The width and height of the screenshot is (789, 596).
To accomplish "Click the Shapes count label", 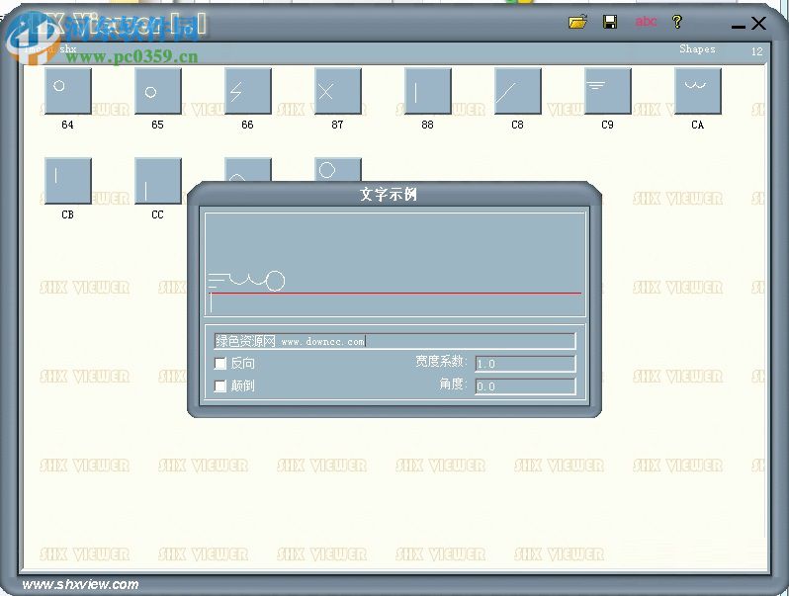I will [697, 48].
